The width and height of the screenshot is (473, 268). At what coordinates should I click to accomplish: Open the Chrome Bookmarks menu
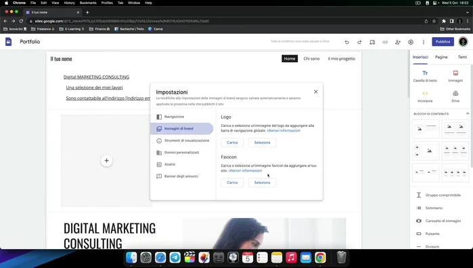[88, 3]
